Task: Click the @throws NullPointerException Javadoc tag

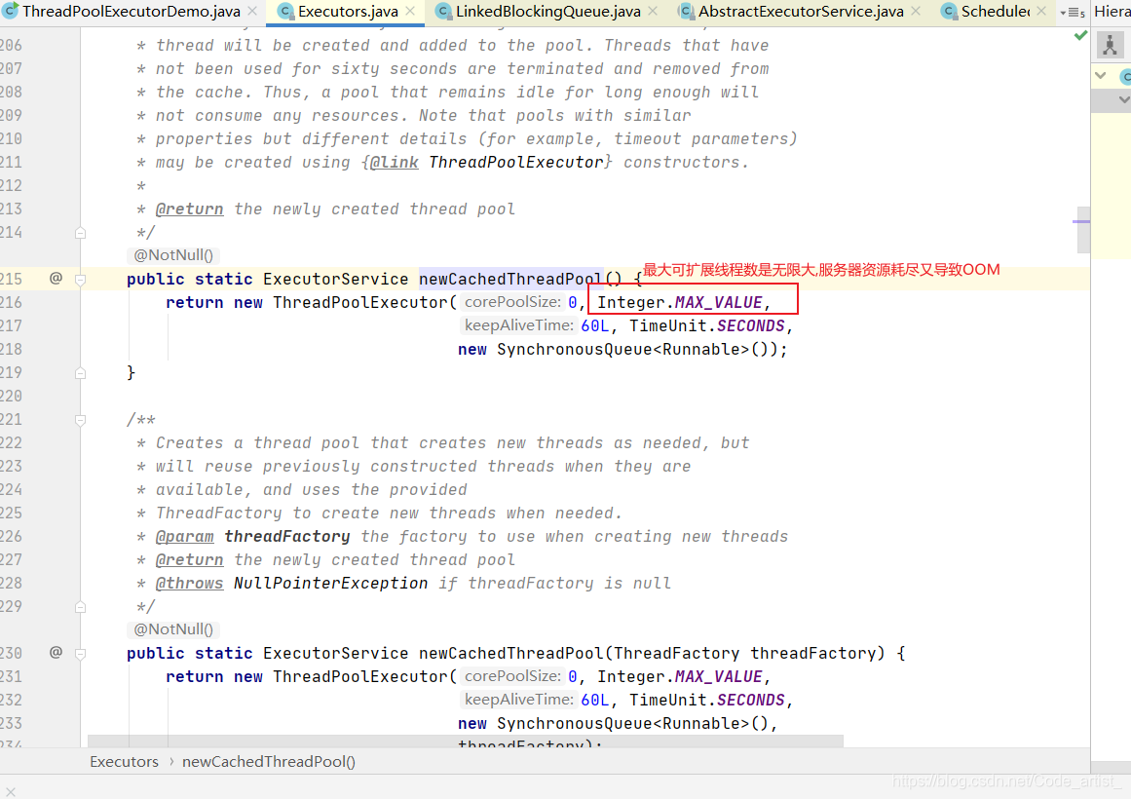Action: click(291, 584)
